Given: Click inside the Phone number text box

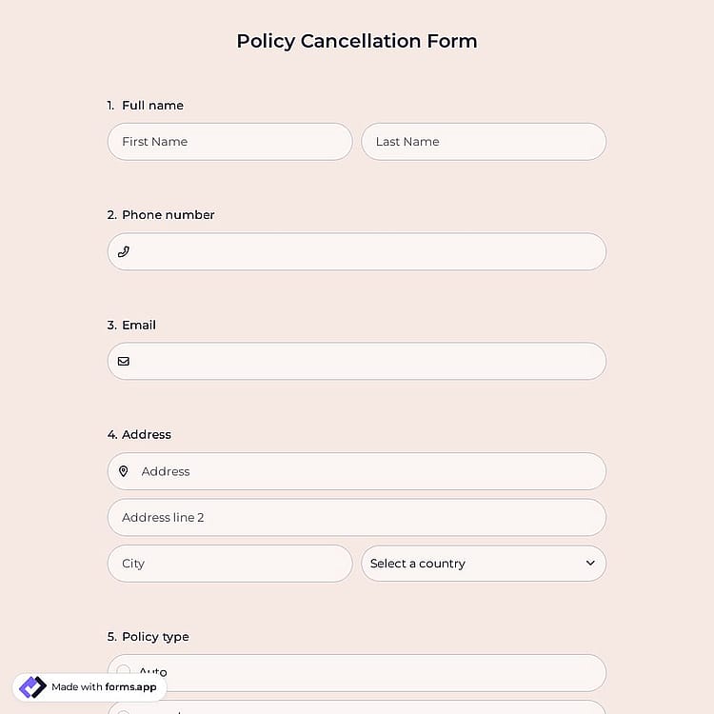Looking at the screenshot, I should point(357,252).
